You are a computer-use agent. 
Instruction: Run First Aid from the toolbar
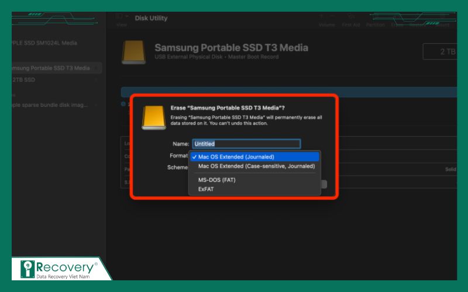[x=351, y=21]
